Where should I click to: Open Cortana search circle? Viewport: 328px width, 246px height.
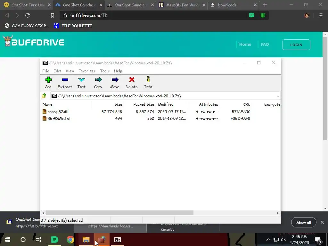tap(23, 240)
